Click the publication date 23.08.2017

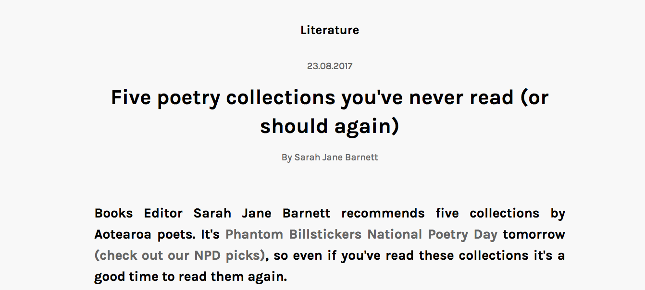point(330,66)
